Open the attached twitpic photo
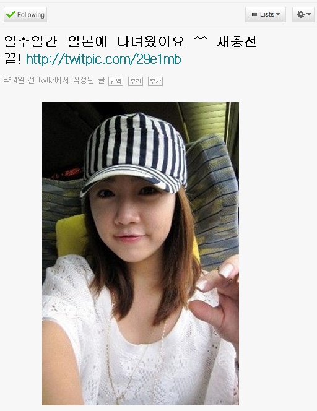 click(141, 254)
